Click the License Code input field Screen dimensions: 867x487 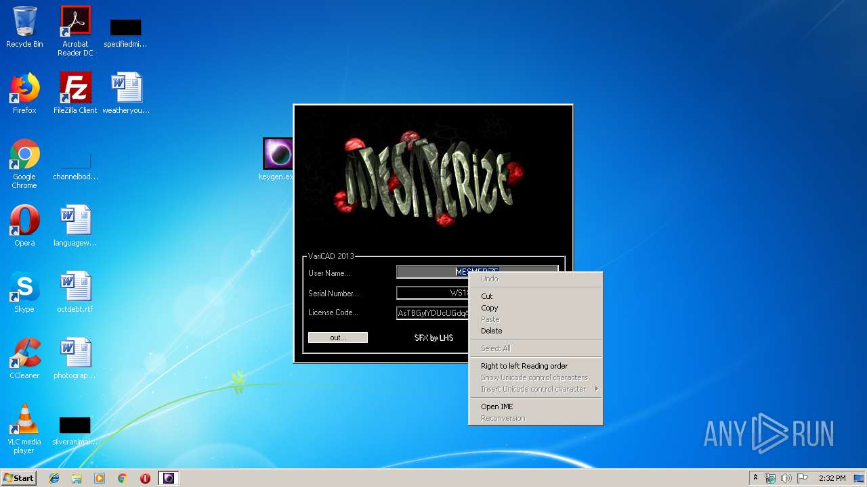click(432, 313)
